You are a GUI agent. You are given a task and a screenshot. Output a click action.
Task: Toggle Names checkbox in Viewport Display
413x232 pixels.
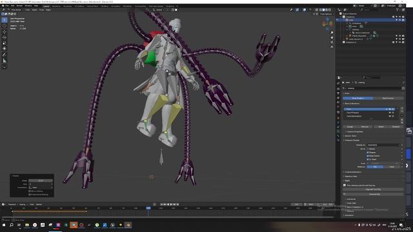(x=368, y=149)
